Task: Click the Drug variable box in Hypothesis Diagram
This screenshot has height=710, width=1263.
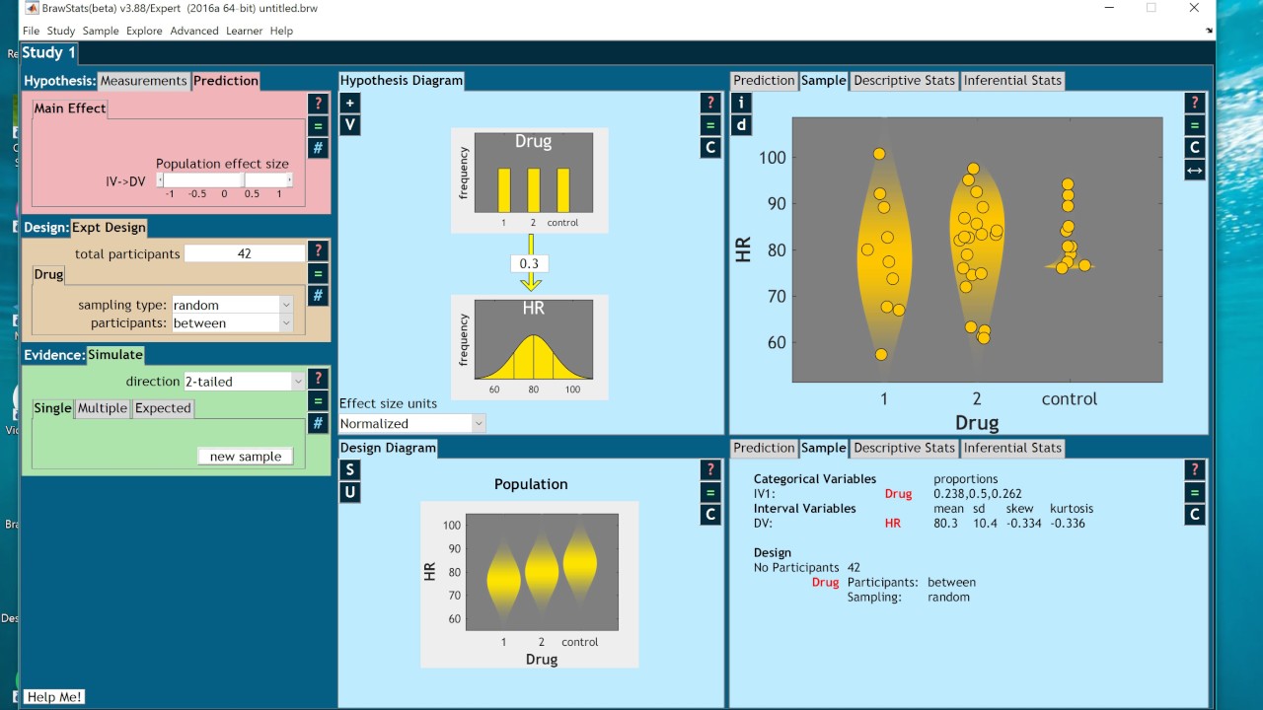Action: point(530,180)
